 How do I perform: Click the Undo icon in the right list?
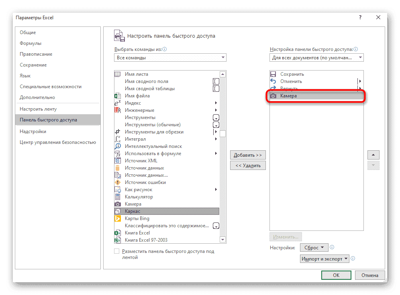tap(273, 81)
